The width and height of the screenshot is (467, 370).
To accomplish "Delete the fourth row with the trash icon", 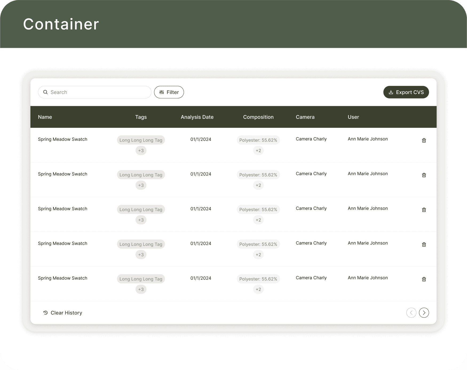I will [424, 244].
